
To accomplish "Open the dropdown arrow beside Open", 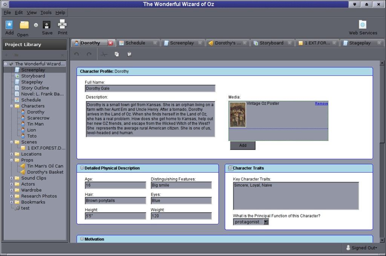I will (36, 25).
